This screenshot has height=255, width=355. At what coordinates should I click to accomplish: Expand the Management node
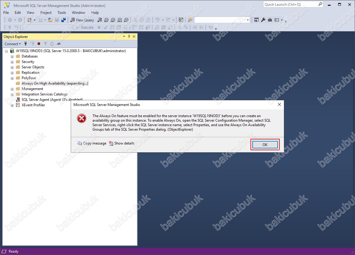click(12, 89)
